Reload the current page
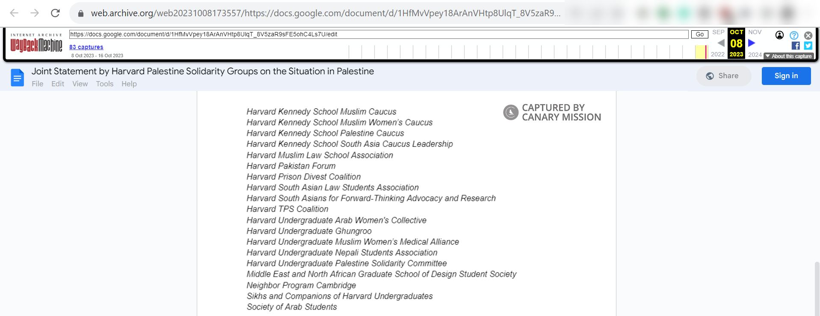820x316 pixels. [56, 13]
